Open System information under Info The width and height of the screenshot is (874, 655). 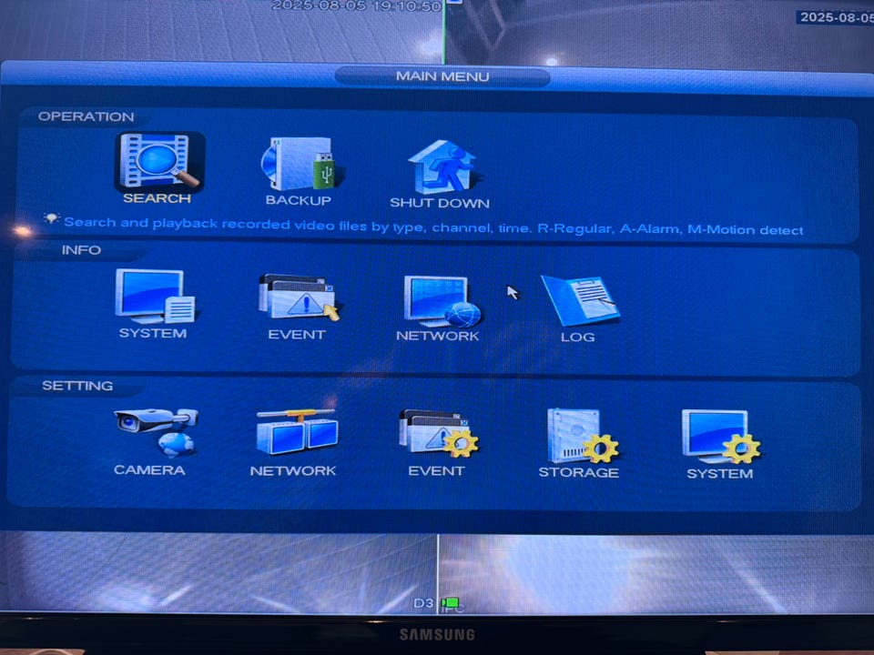click(x=156, y=296)
